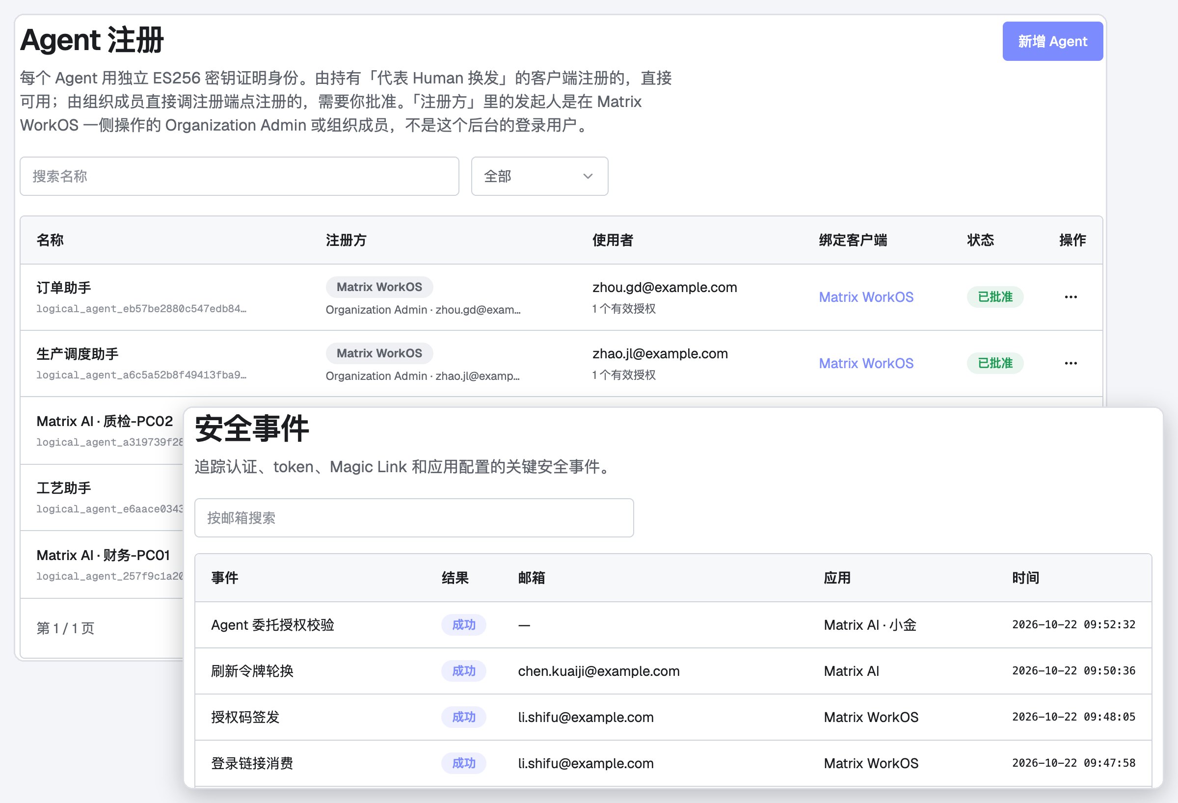This screenshot has width=1178, height=803.
Task: Select the 工艺助手 agent name
Action: pyautogui.click(x=64, y=488)
